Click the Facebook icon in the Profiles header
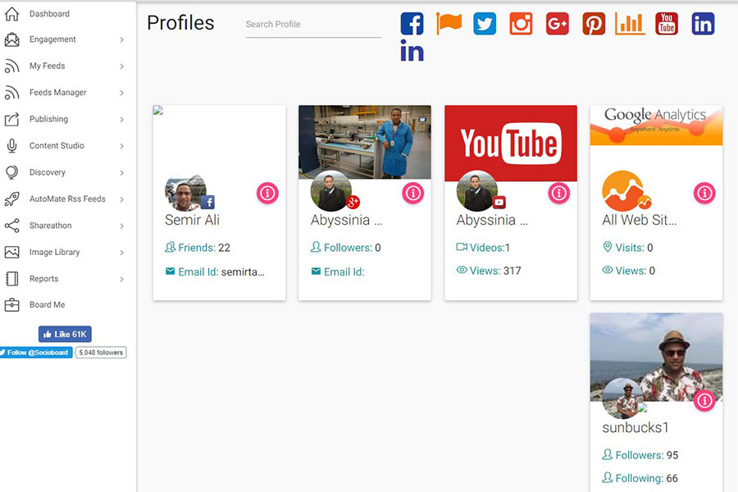 412,24
